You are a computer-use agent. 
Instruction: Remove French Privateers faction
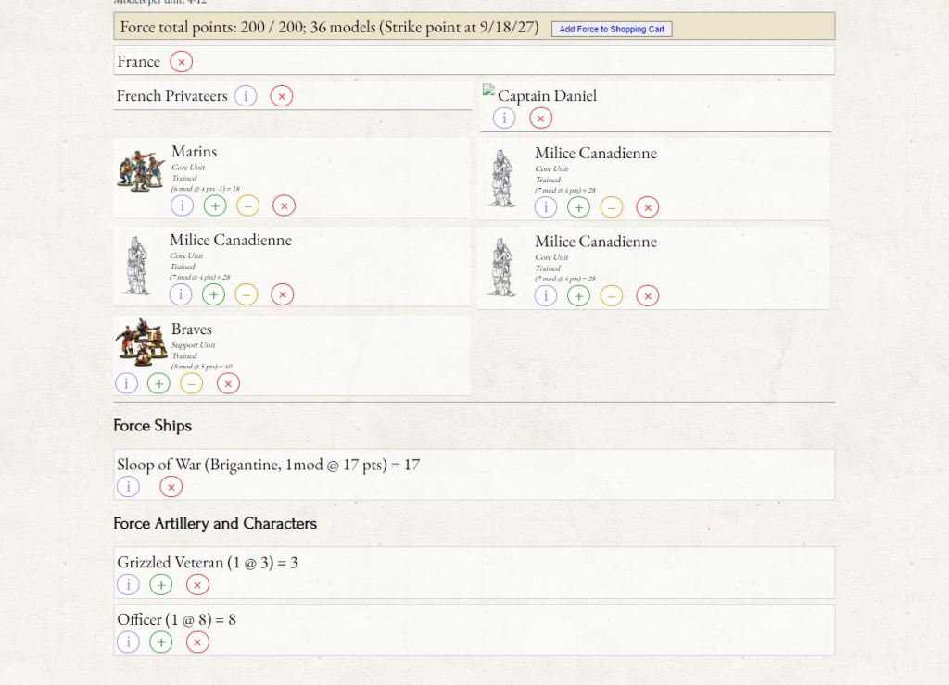tap(281, 96)
